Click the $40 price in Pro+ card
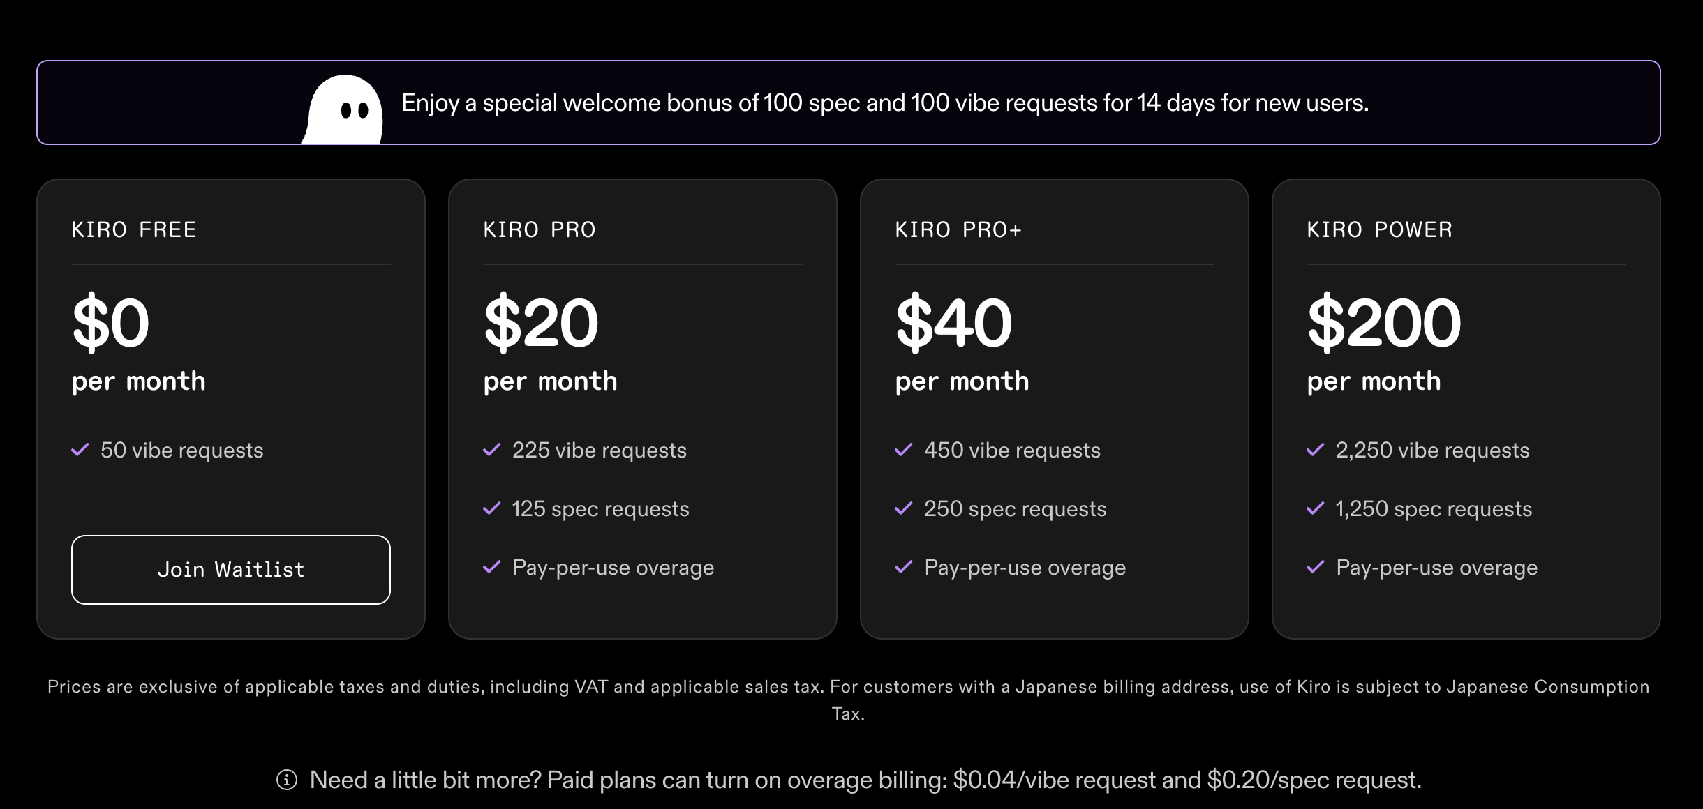The width and height of the screenshot is (1703, 809). tap(953, 323)
